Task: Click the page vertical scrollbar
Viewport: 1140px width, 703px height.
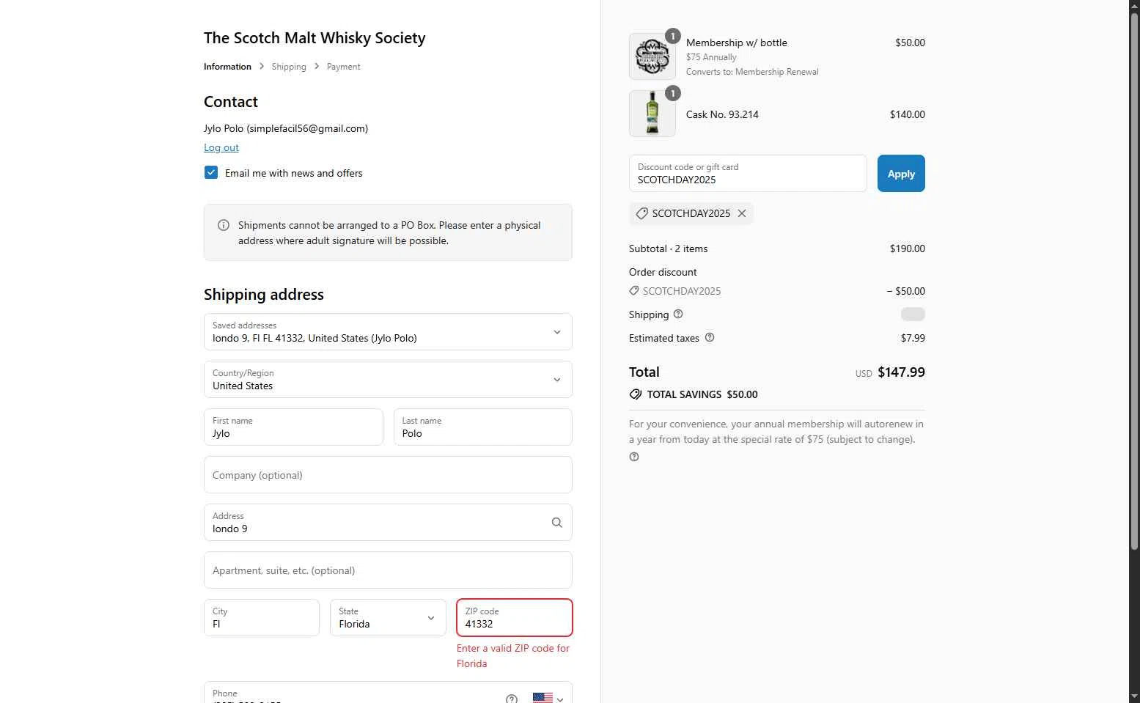Action: tap(1134, 279)
